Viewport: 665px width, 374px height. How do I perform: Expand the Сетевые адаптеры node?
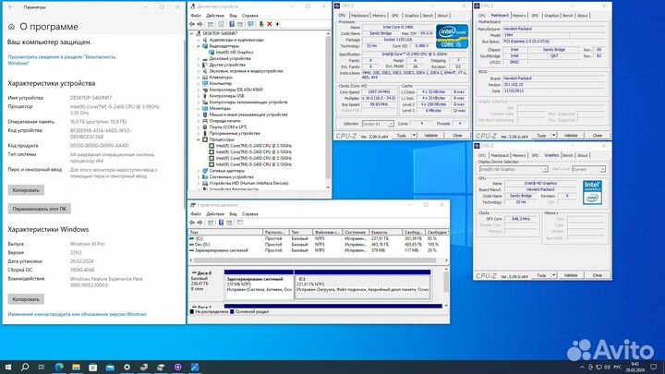tap(199, 171)
